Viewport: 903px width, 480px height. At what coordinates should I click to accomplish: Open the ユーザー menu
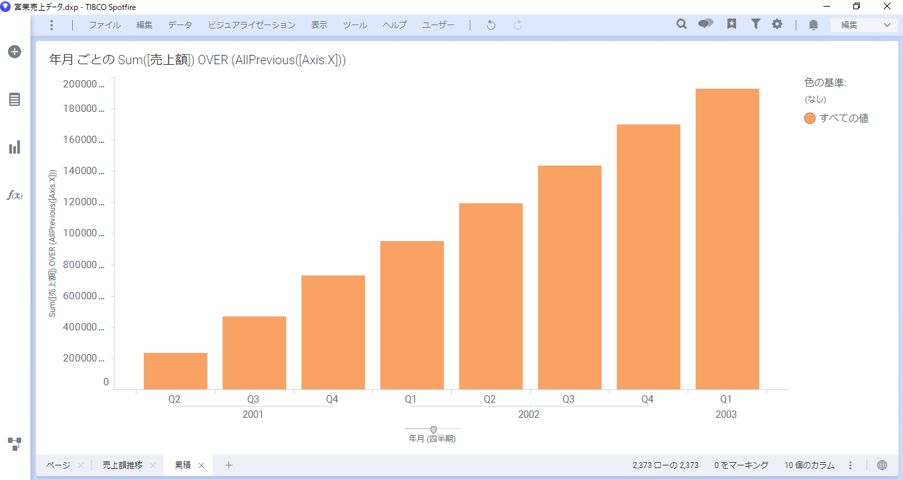pyautogui.click(x=439, y=25)
